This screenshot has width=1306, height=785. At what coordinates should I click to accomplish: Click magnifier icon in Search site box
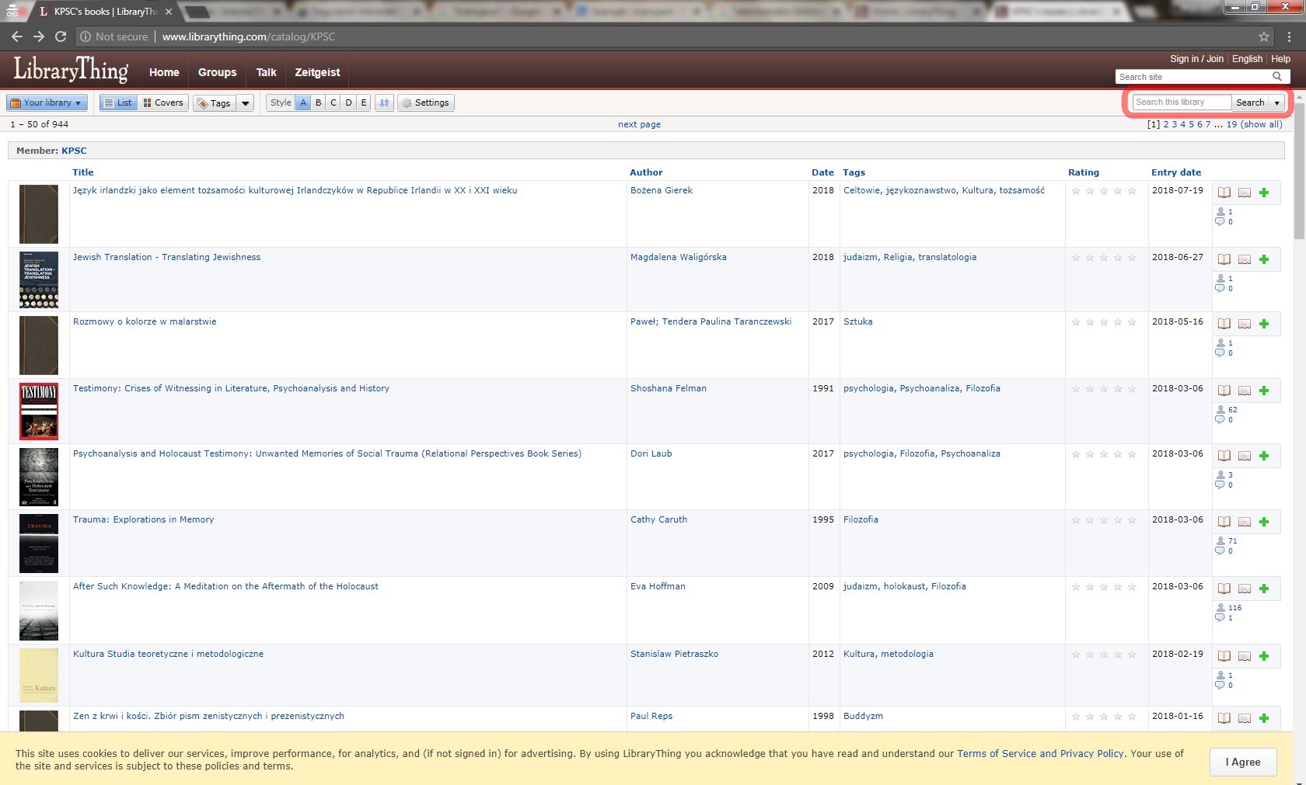[x=1276, y=77]
